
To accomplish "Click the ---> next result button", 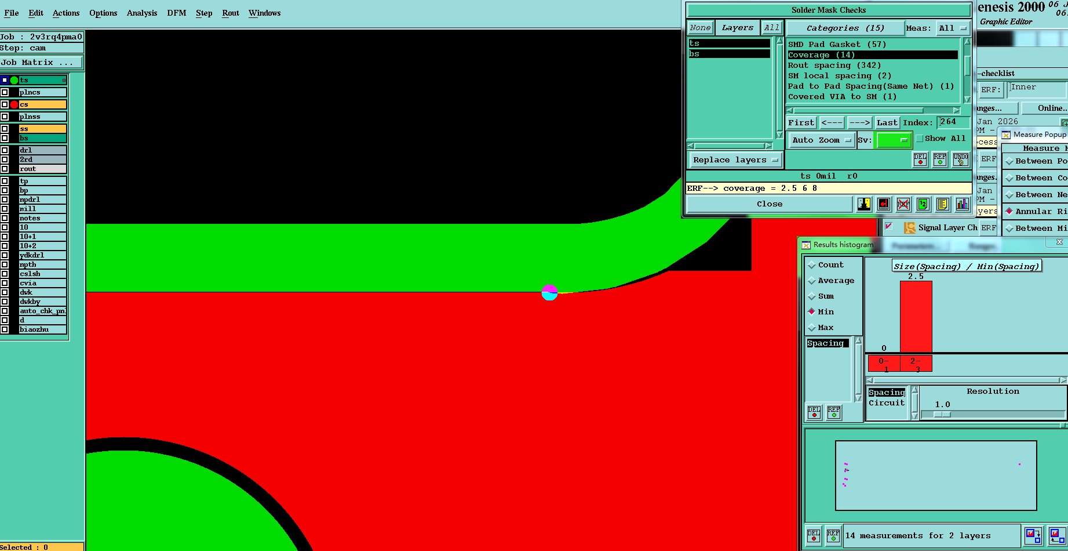I will pyautogui.click(x=859, y=122).
